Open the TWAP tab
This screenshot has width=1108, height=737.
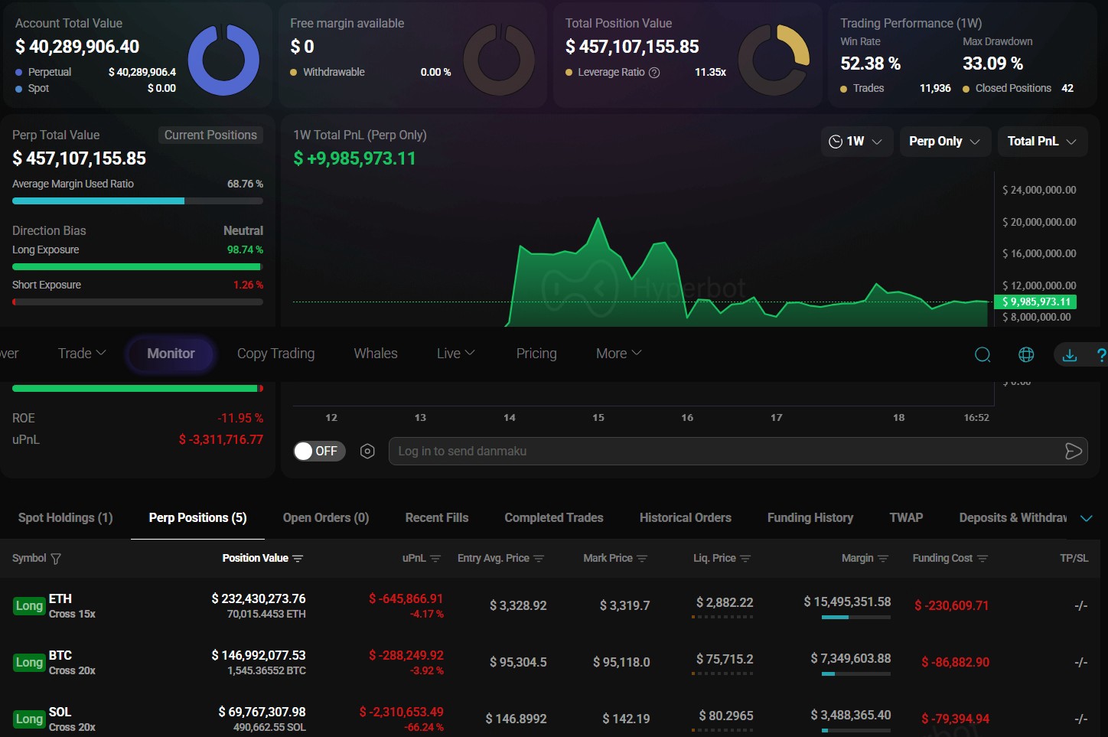[906, 518]
